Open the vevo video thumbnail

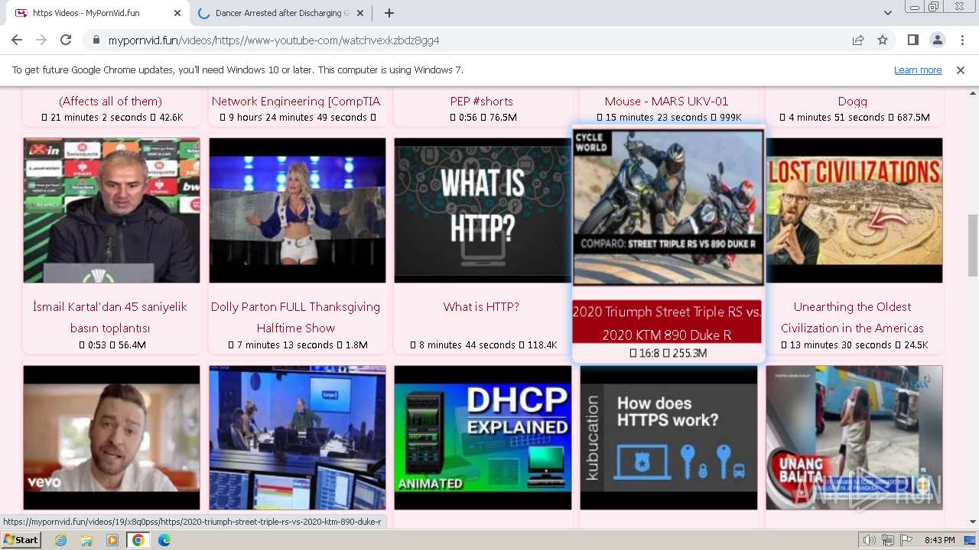tap(112, 438)
